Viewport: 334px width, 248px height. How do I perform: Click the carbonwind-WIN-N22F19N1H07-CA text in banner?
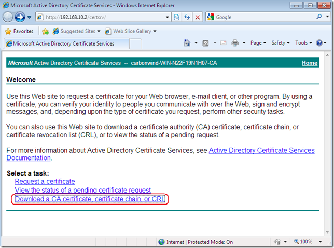(x=174, y=63)
